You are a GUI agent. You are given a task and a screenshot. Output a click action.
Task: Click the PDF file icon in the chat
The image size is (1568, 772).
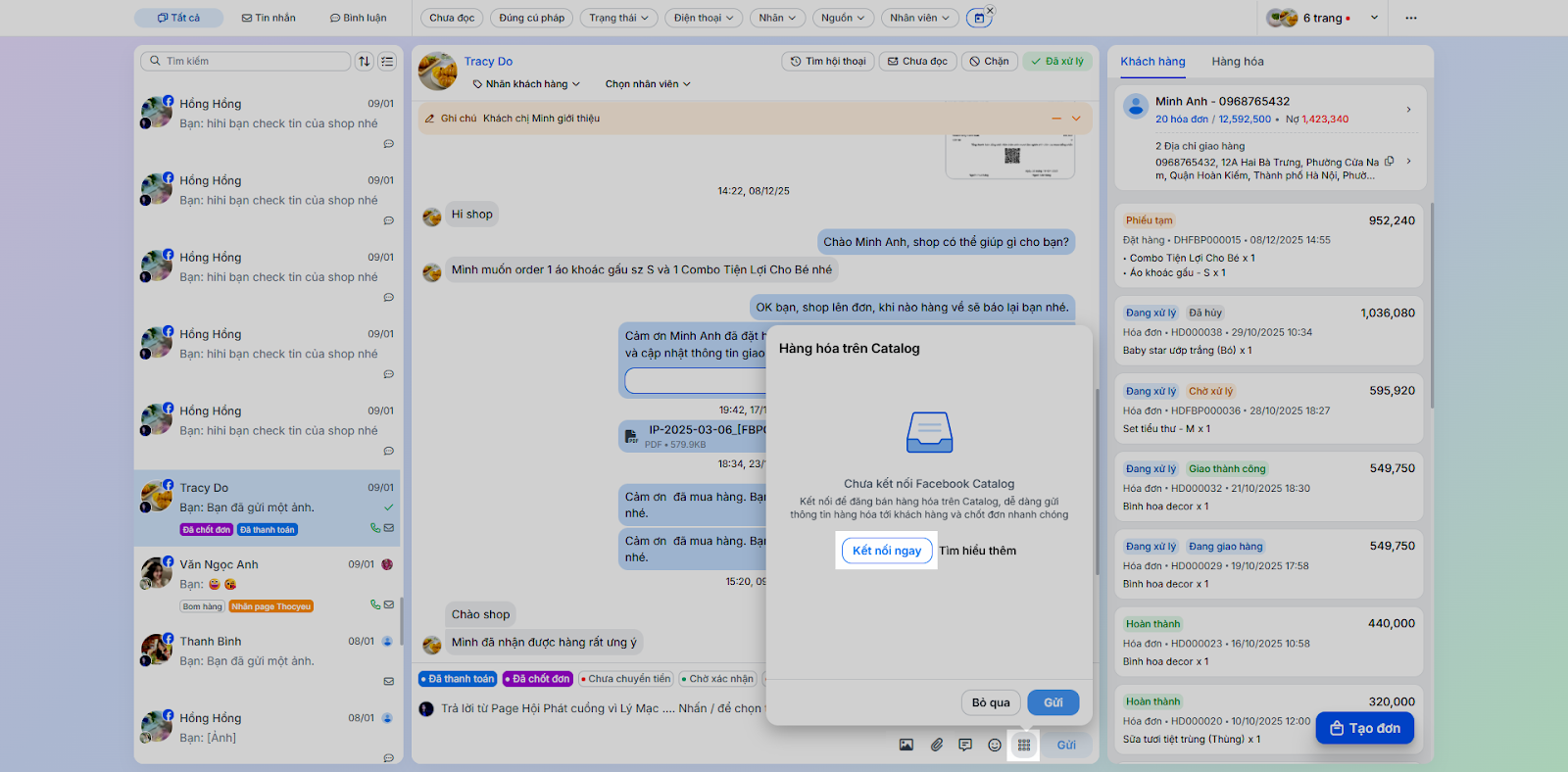tap(633, 436)
